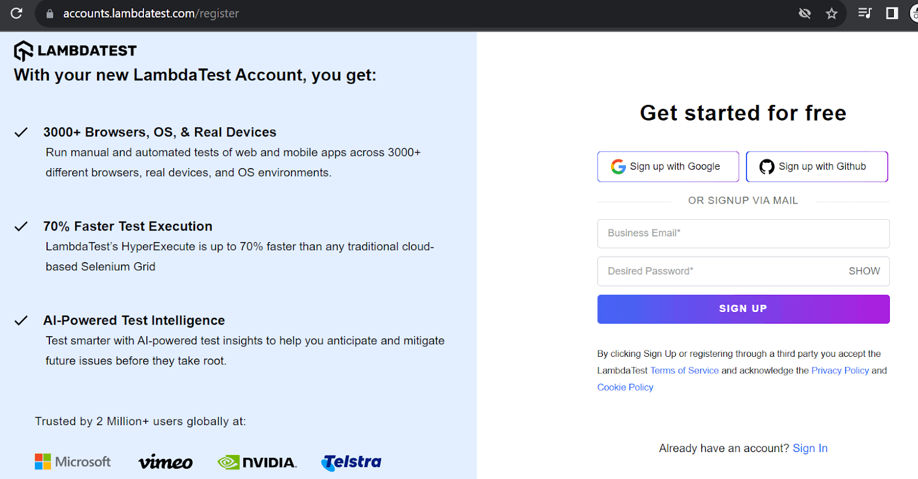Select the Vimeo logo
The width and height of the screenshot is (918, 479).
pos(165,461)
